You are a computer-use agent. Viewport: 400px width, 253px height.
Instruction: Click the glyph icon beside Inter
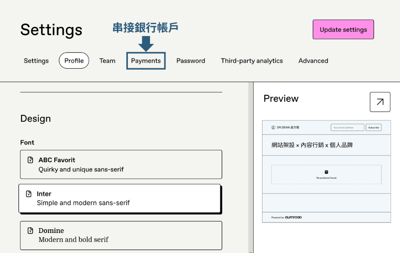pyautogui.click(x=28, y=194)
